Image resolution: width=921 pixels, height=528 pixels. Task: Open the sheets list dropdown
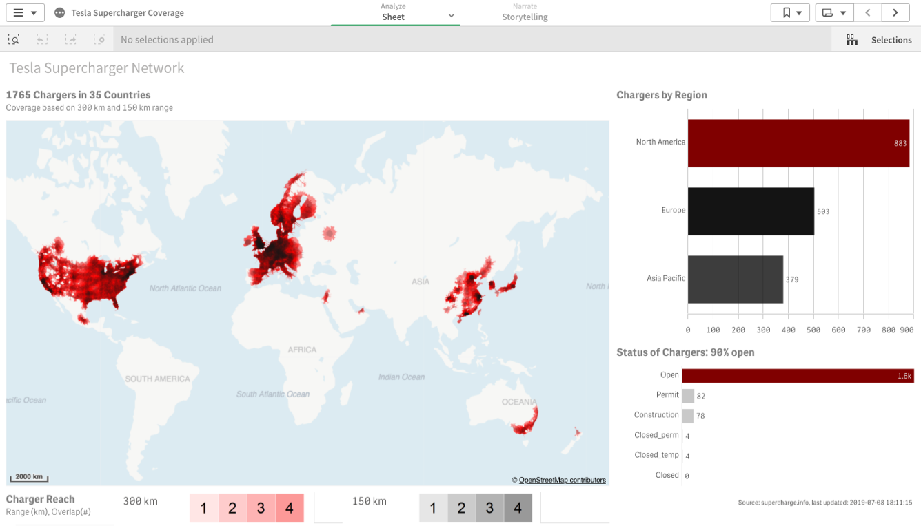click(x=834, y=12)
